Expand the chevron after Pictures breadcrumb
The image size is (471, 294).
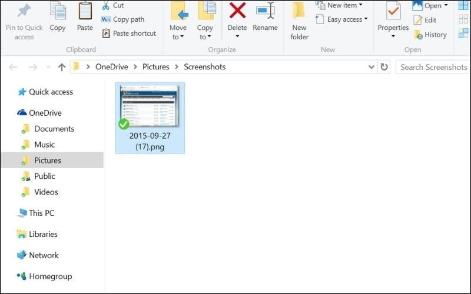coord(177,67)
